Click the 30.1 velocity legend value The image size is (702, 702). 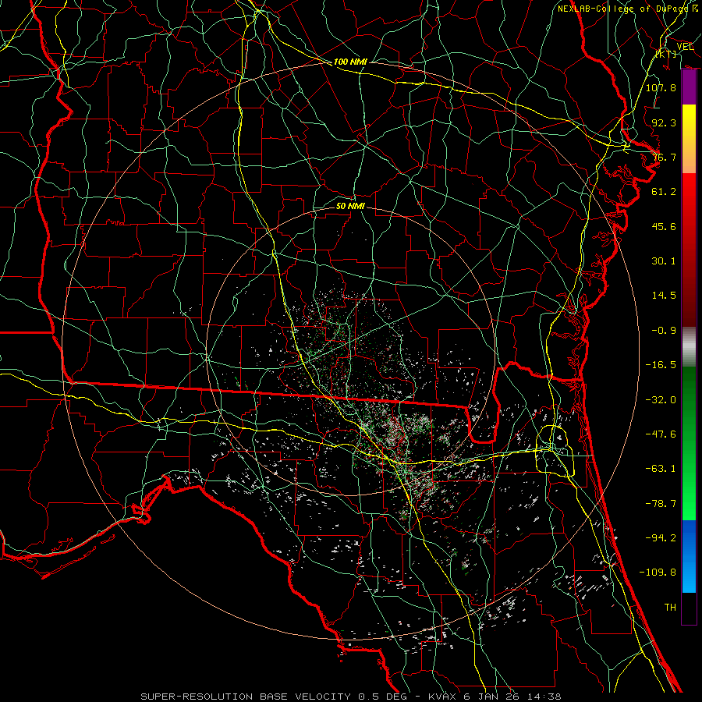click(664, 261)
